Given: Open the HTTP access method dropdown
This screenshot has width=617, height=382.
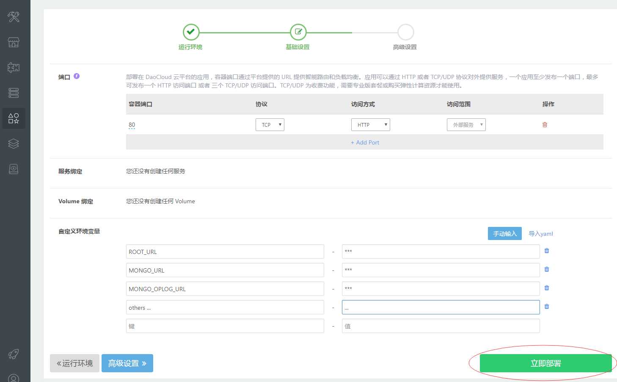Looking at the screenshot, I should coord(371,125).
